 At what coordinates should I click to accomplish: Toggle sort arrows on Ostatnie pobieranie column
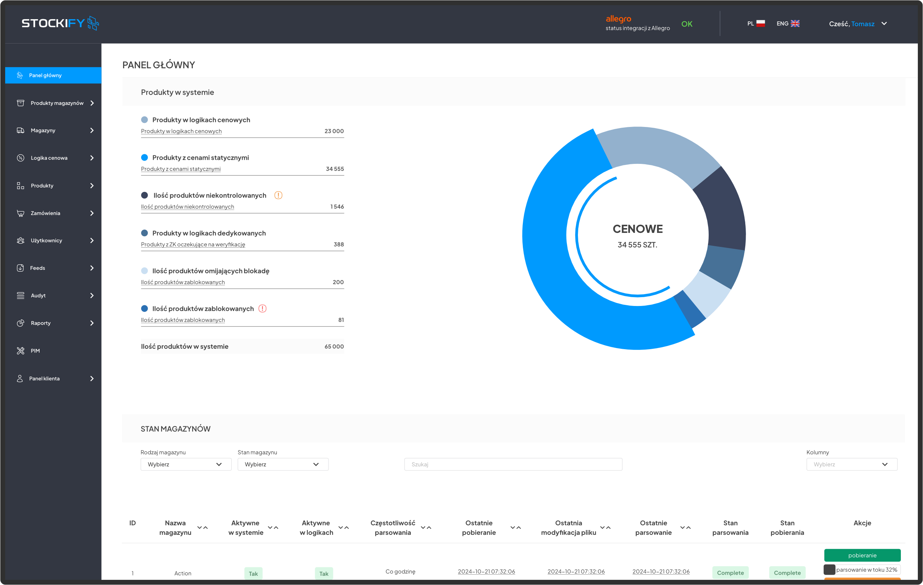click(515, 527)
